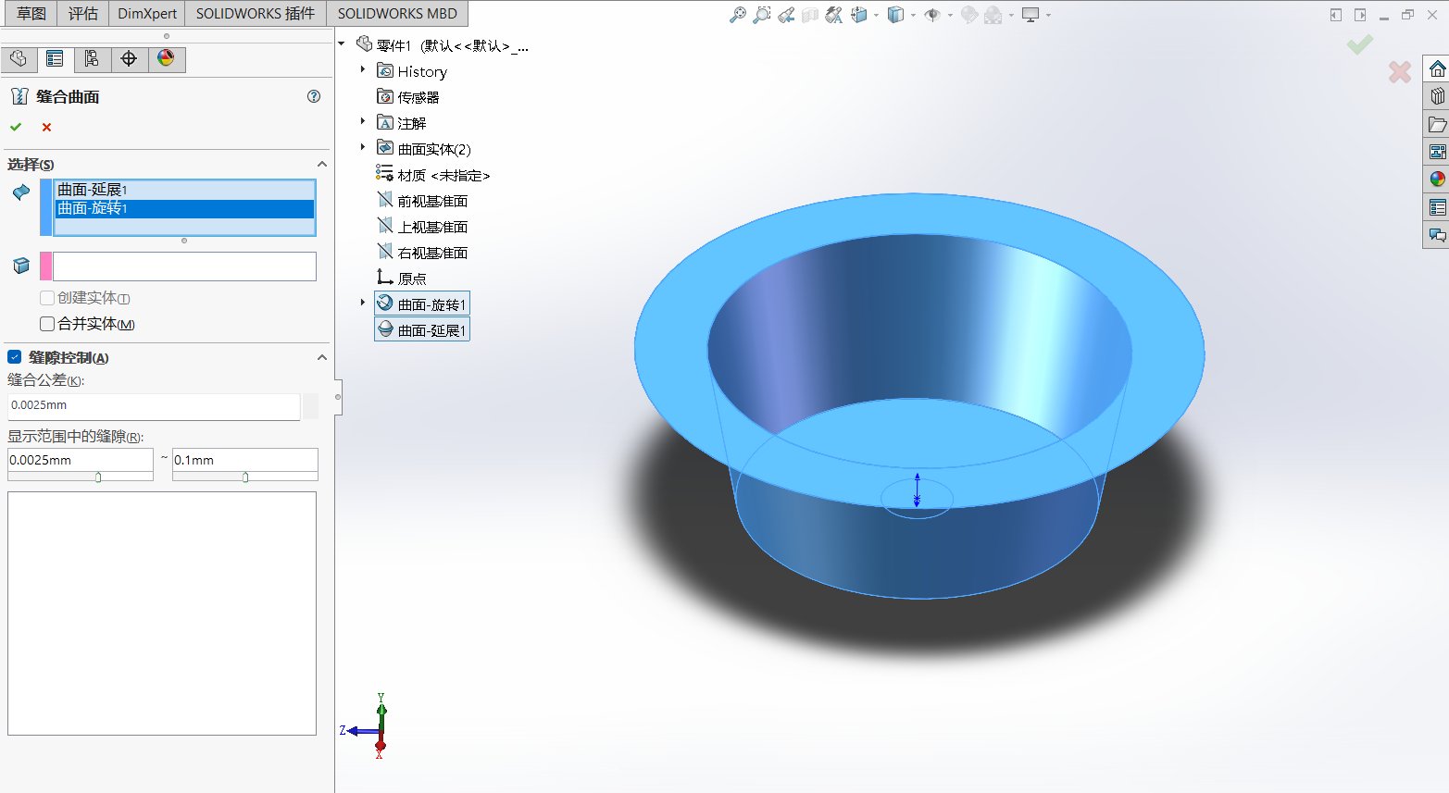Screen dimensions: 1449x793
Task: Toggle the disabled 创建实体 checkbox
Action: pos(47,298)
